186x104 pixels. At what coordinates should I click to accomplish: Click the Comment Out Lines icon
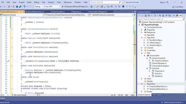(116, 7)
